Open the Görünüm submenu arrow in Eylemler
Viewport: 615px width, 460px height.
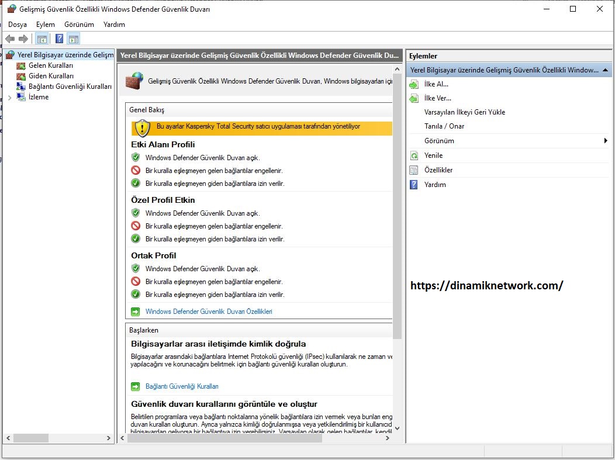[x=606, y=140]
